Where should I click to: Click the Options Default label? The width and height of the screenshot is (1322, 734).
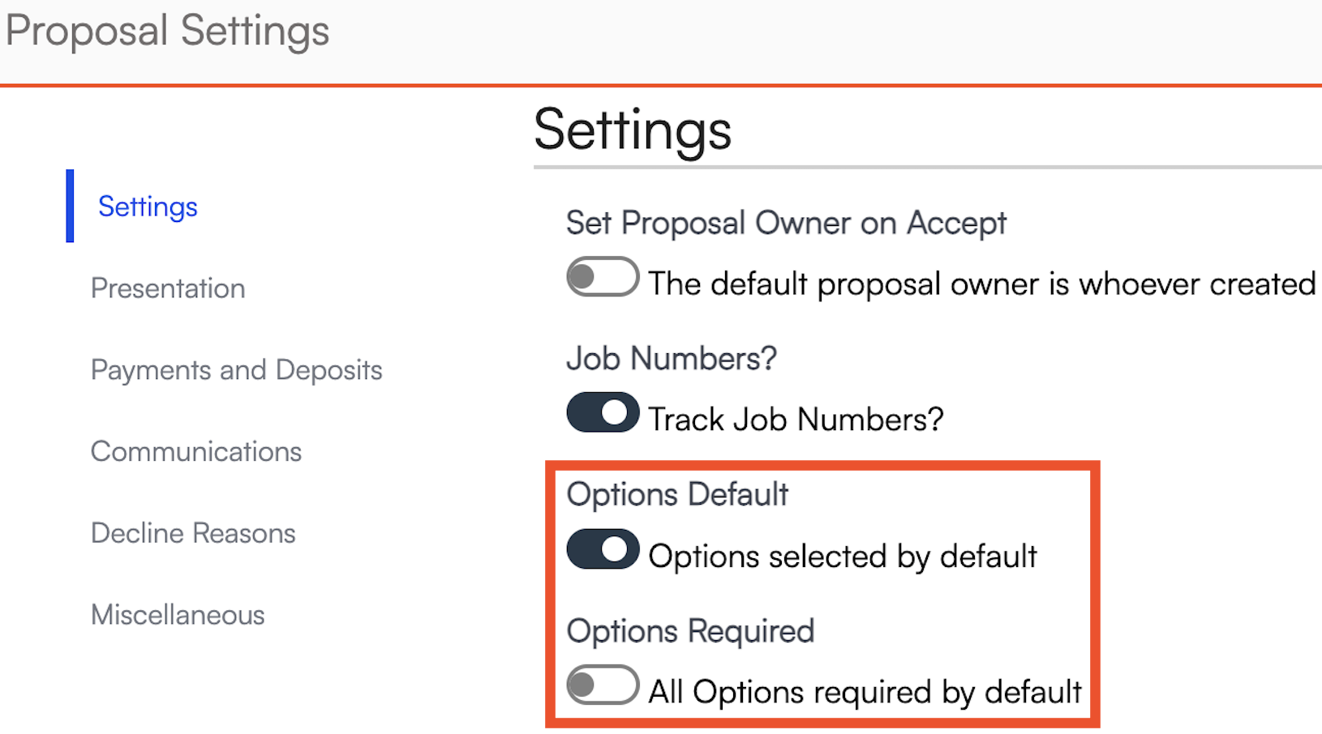pos(676,494)
